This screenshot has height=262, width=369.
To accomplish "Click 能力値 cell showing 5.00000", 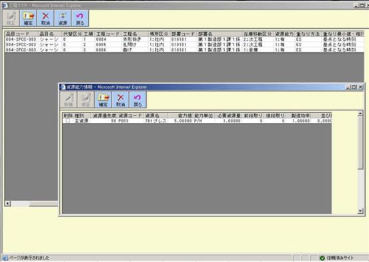I will 183,121.
